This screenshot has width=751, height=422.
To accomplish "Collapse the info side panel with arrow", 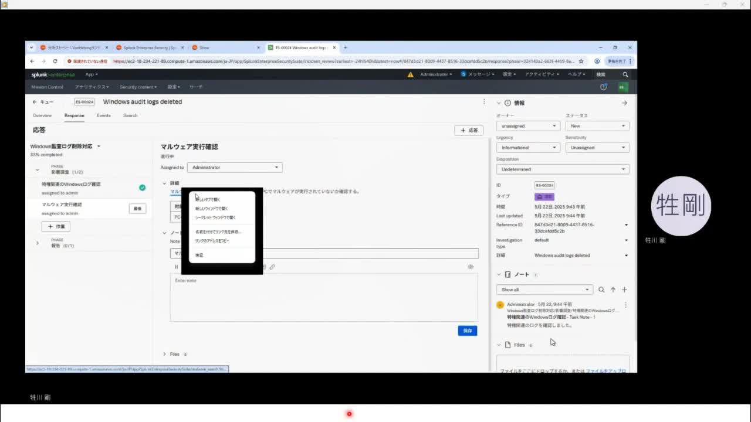I will 624,103.
